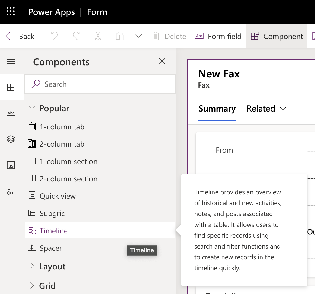Toggle the hamburger navigation menu
315x294 pixels.
[x=11, y=61]
